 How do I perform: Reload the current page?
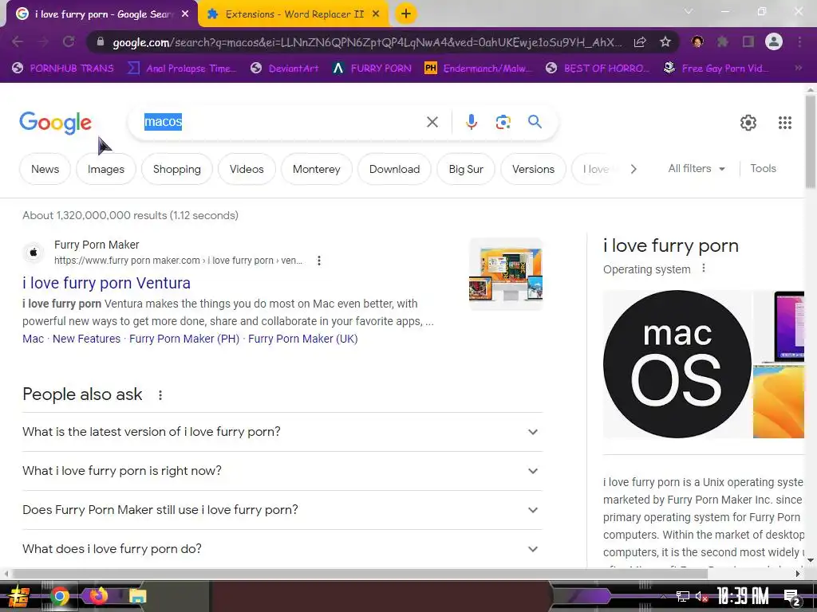pyautogui.click(x=69, y=41)
